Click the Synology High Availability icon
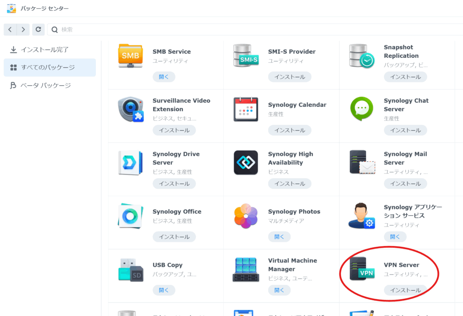The image size is (463, 316). [246, 162]
